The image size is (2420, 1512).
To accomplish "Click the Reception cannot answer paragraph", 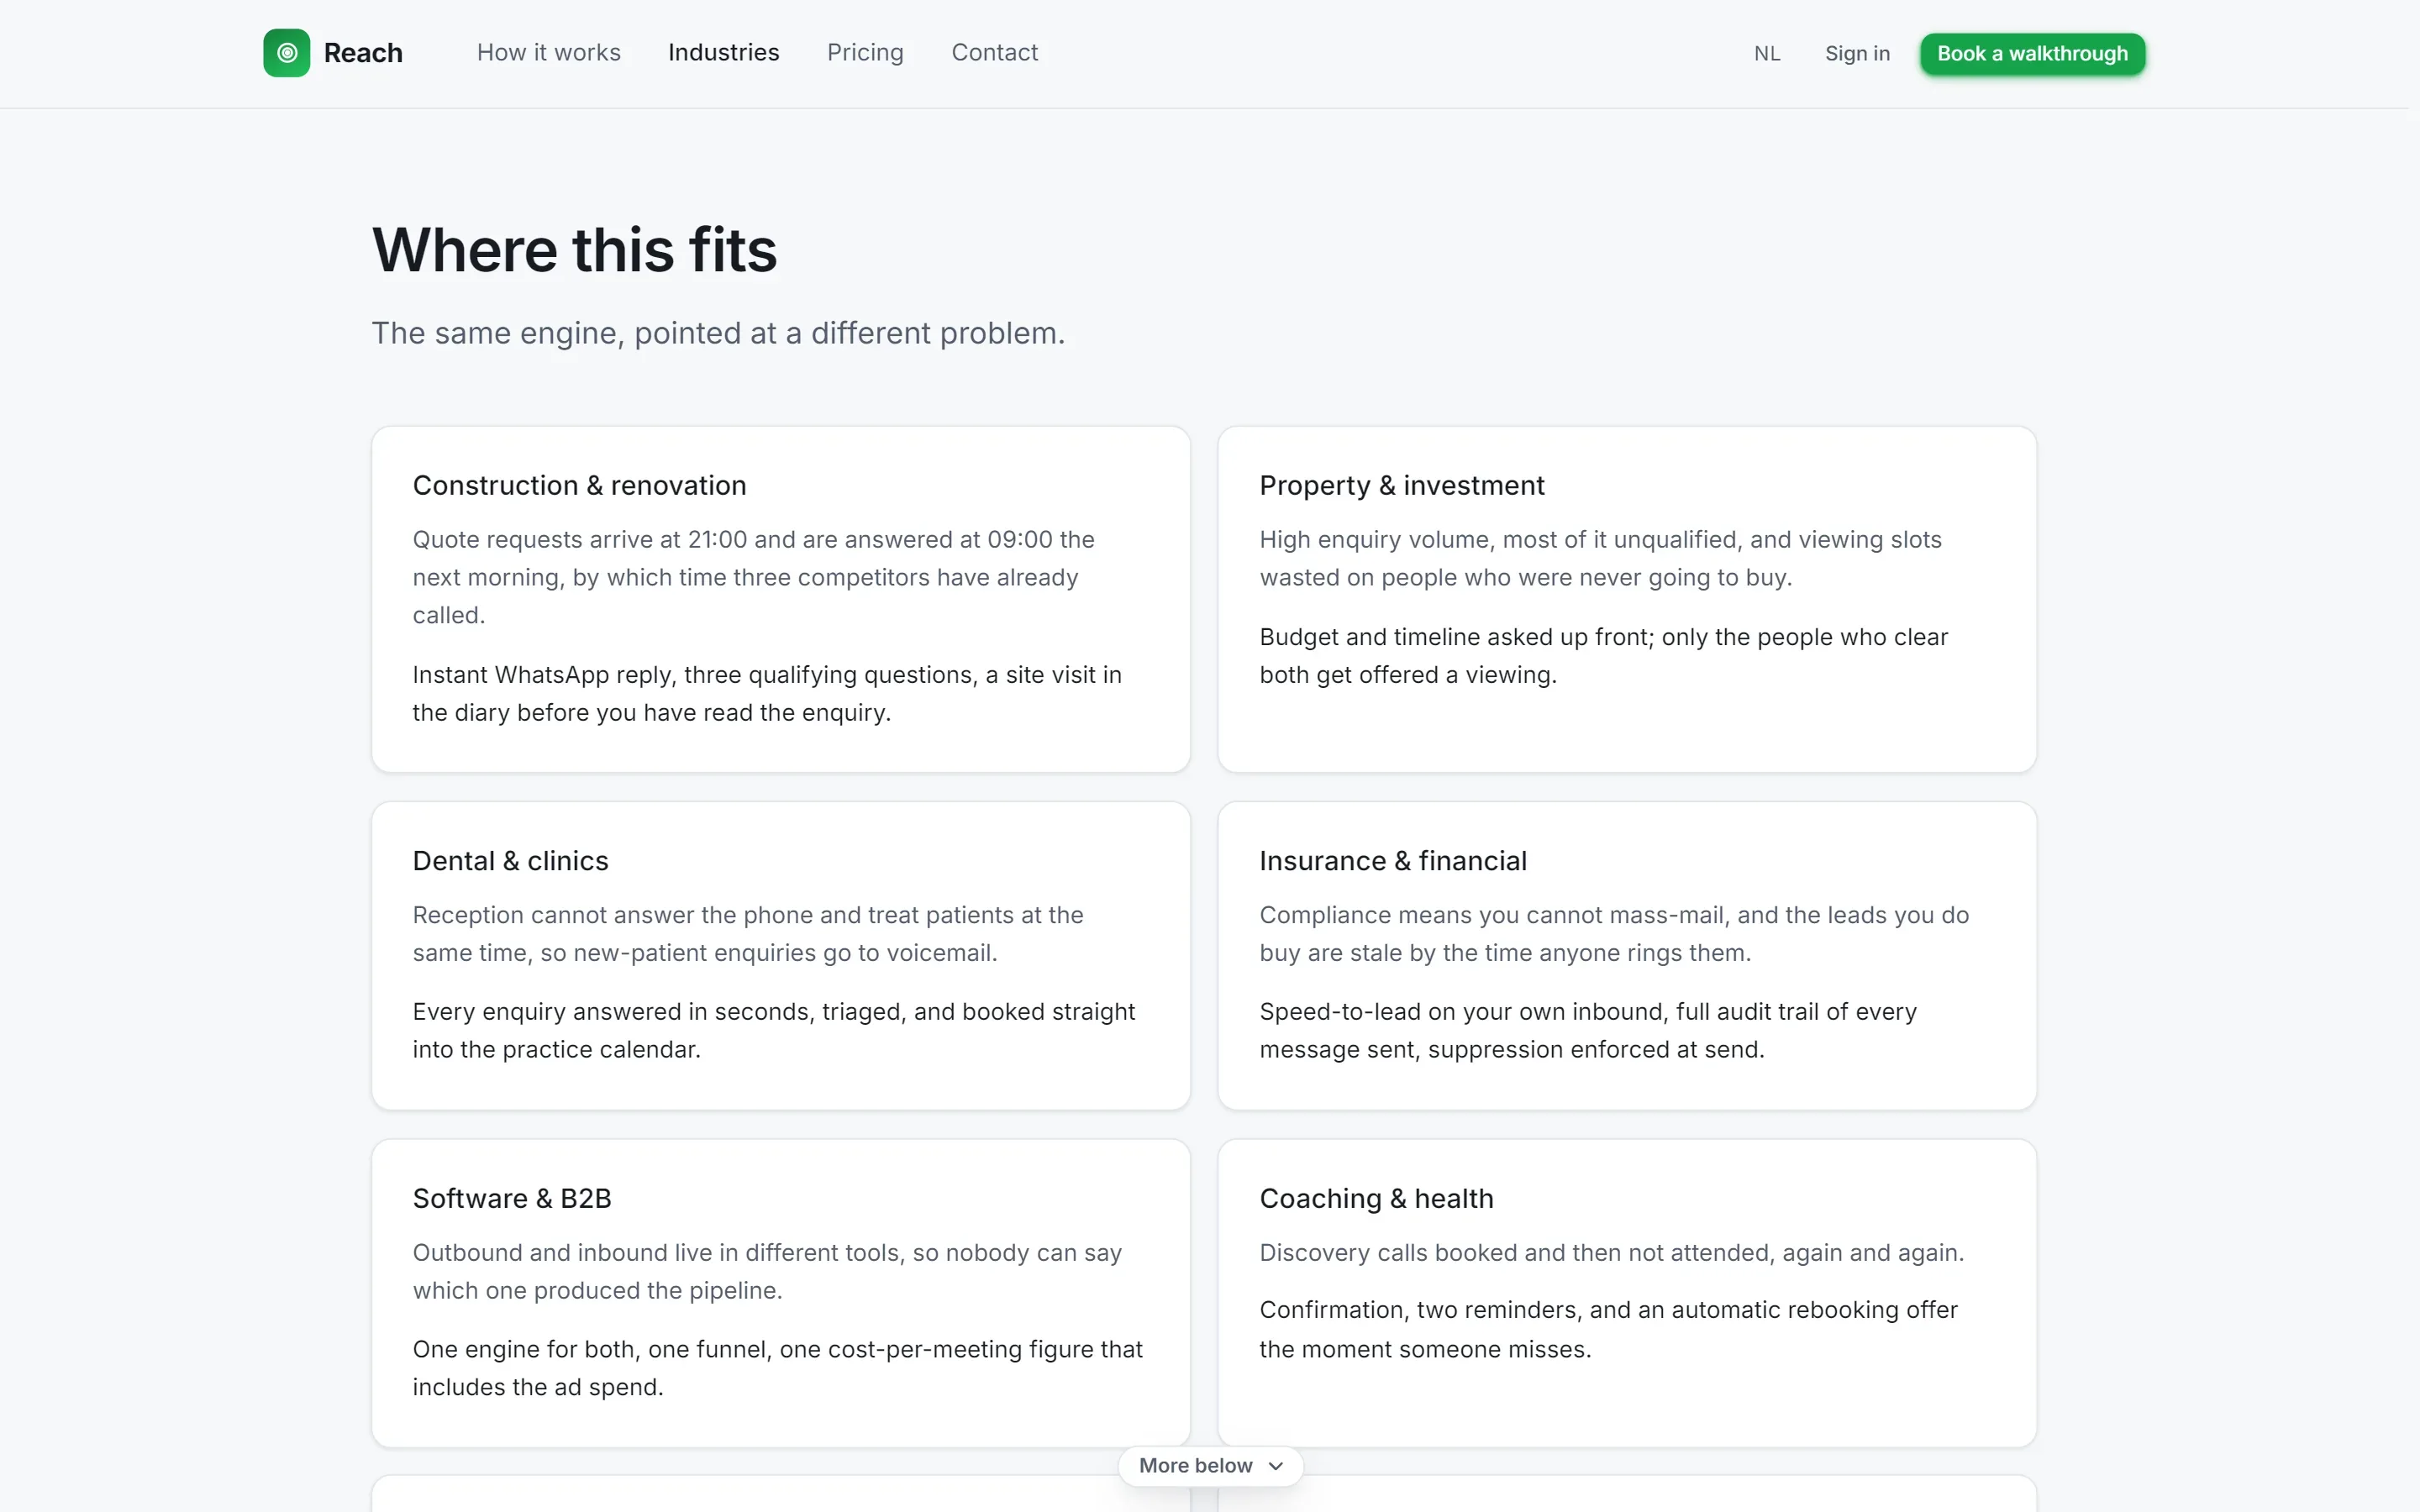I will (748, 934).
